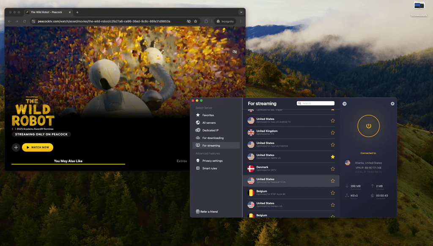This screenshot has height=246, width=433.
Task: Click the Incognito indicator button
Action: point(225,21)
